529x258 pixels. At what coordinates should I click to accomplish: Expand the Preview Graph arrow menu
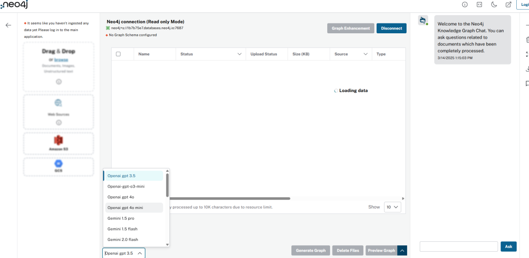[x=402, y=251]
